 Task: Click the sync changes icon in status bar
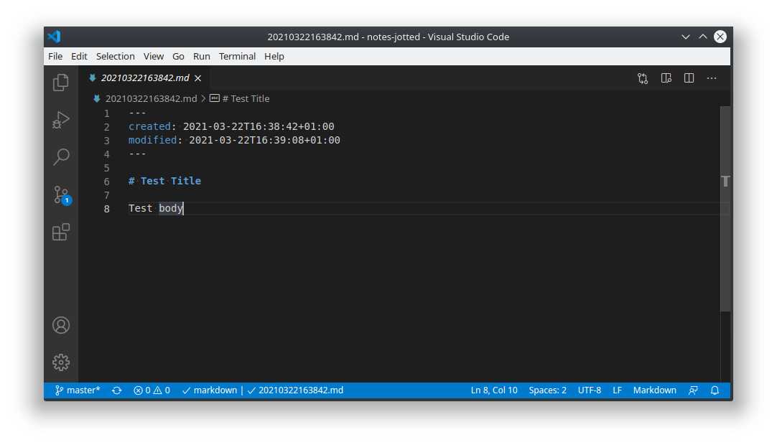(116, 390)
